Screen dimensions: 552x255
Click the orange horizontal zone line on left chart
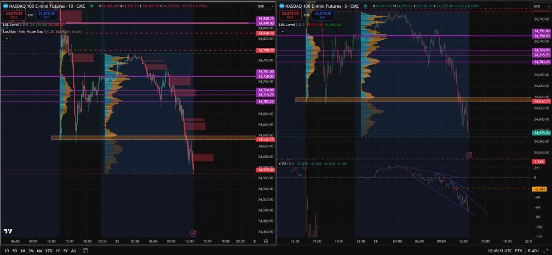[154, 137]
